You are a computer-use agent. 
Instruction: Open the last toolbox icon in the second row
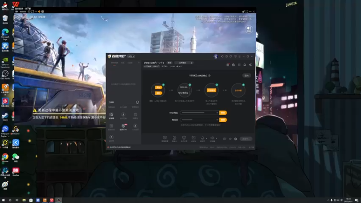coord(135,127)
